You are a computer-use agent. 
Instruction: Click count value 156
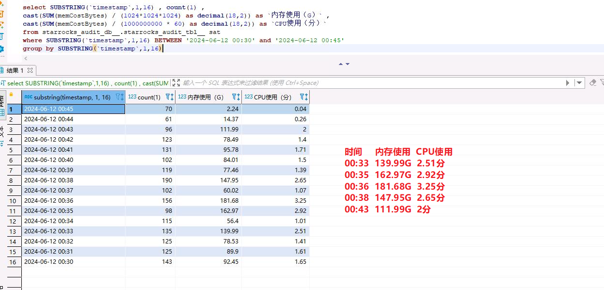(x=150, y=201)
